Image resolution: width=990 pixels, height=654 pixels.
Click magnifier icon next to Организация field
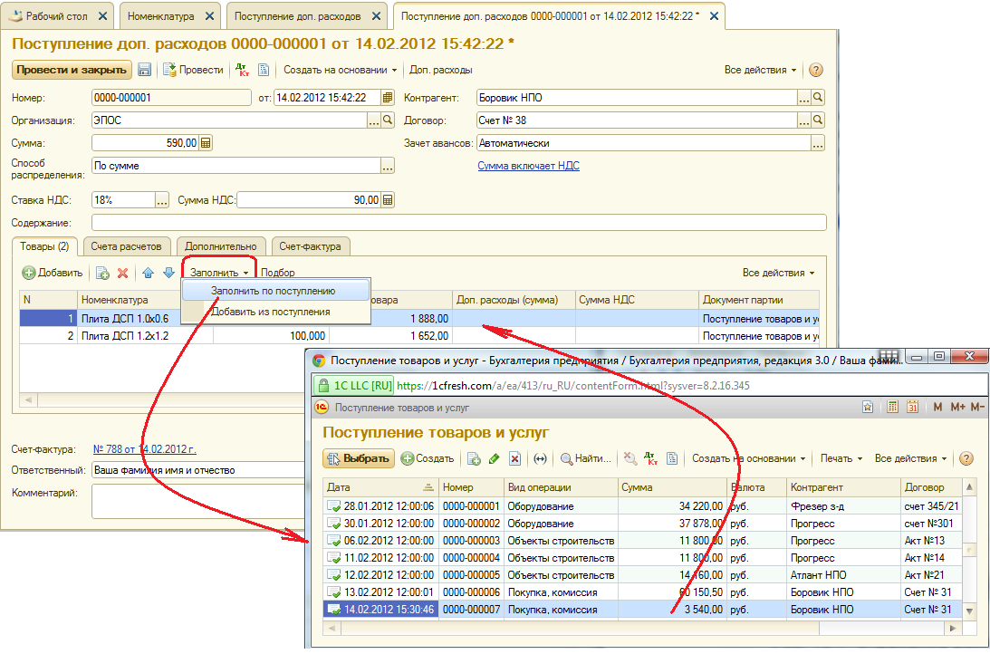[x=389, y=120]
